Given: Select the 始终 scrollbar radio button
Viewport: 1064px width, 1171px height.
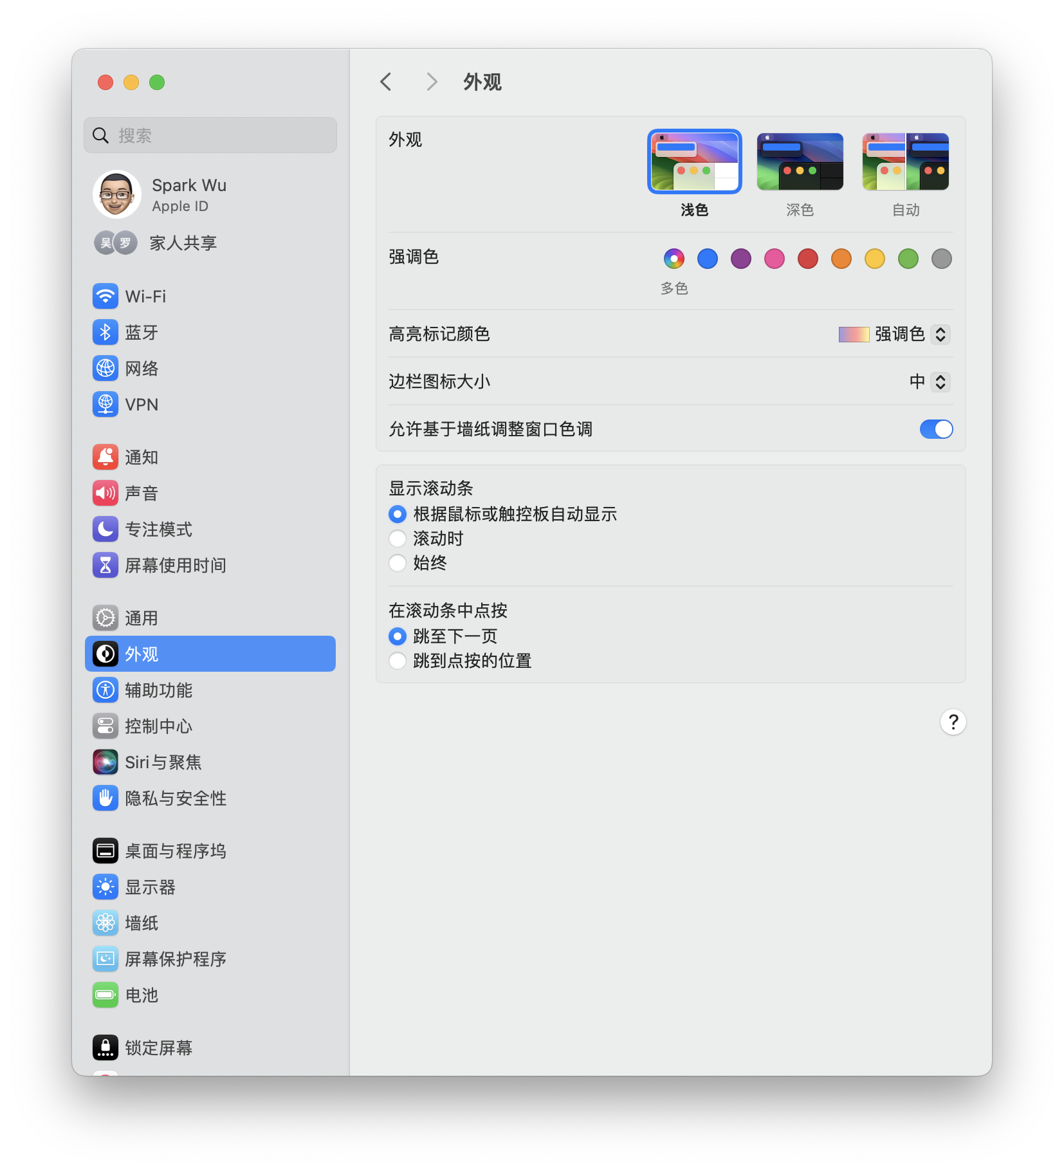Looking at the screenshot, I should [398, 563].
